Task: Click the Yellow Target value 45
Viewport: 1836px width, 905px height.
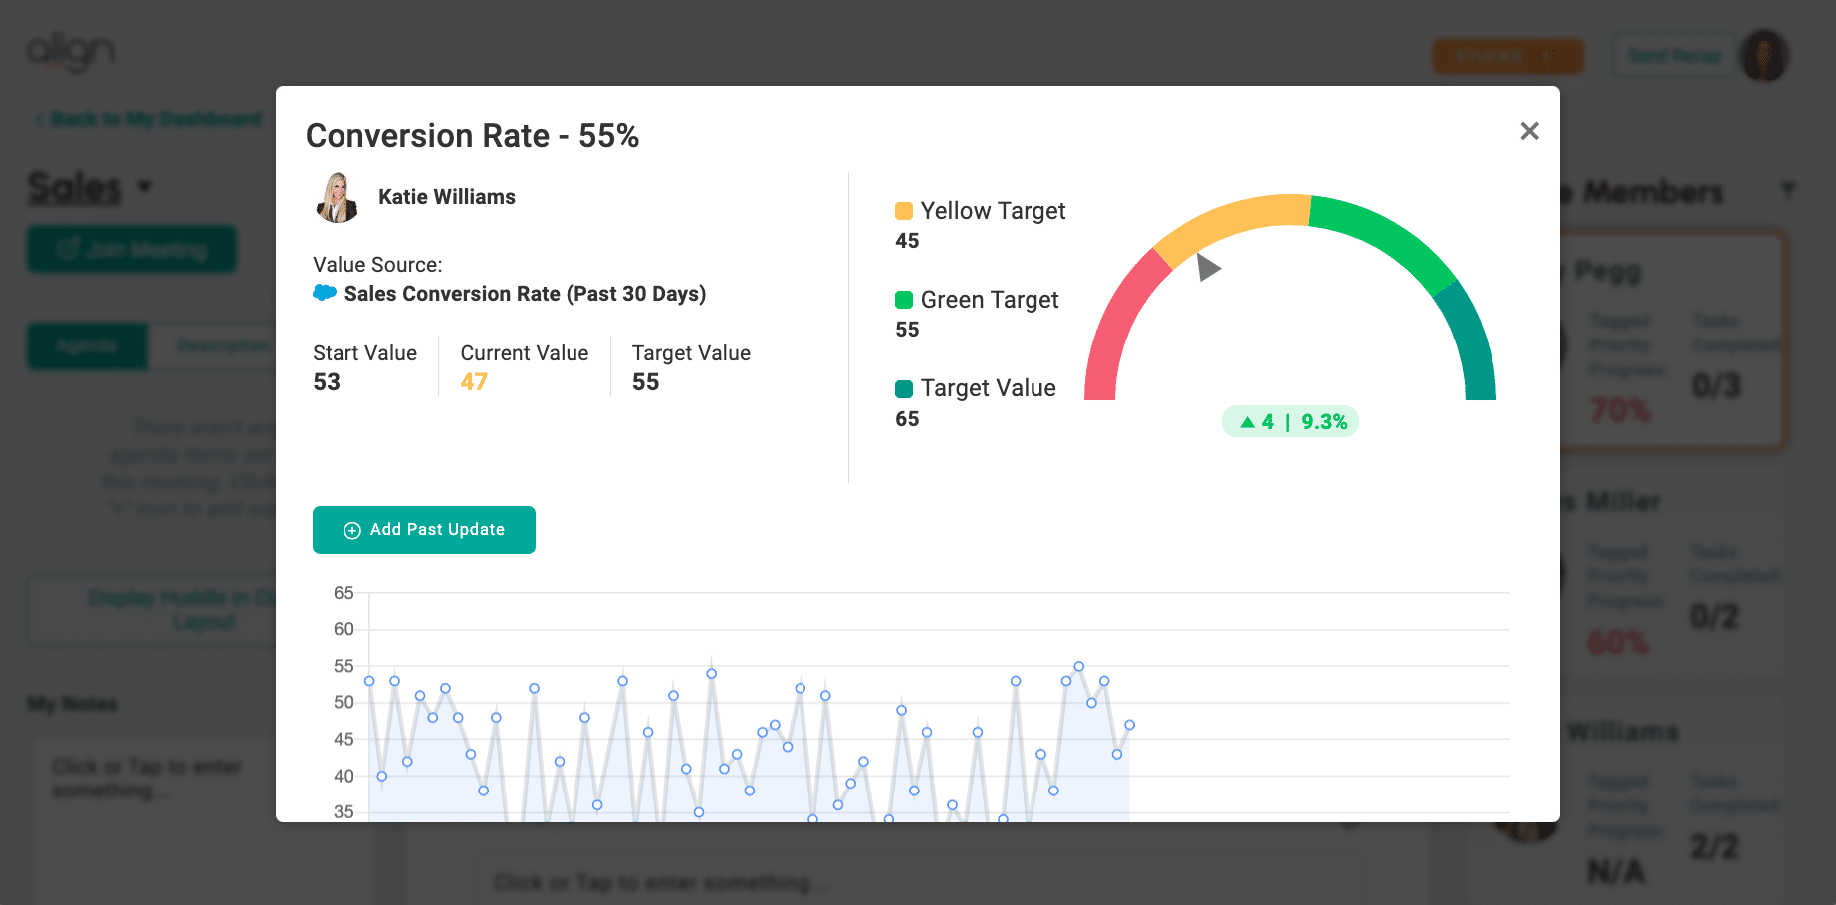Action: pyautogui.click(x=907, y=241)
